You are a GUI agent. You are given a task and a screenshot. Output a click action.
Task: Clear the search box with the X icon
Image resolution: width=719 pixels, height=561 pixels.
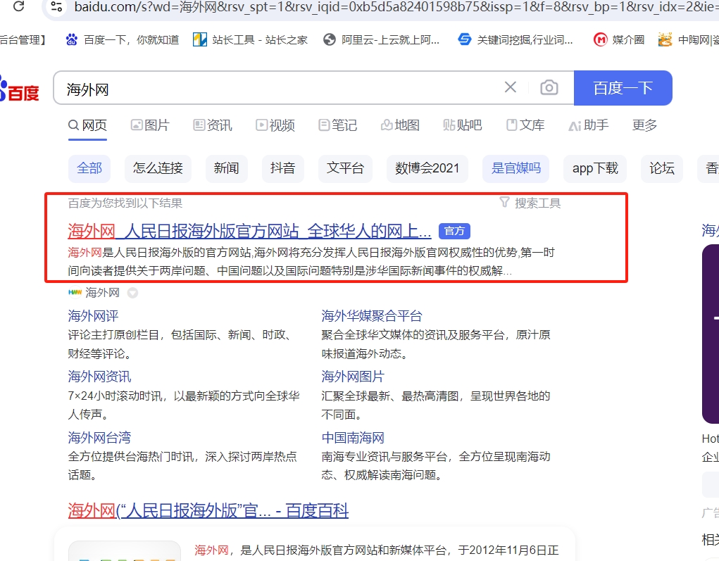(511, 87)
